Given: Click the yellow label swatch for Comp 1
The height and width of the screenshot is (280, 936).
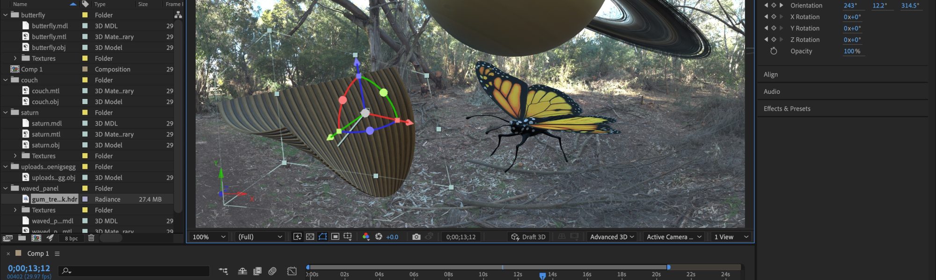Looking at the screenshot, I should click(85, 69).
